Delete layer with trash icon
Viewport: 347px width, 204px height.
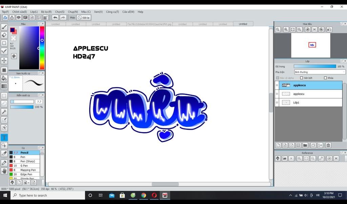[328, 145]
